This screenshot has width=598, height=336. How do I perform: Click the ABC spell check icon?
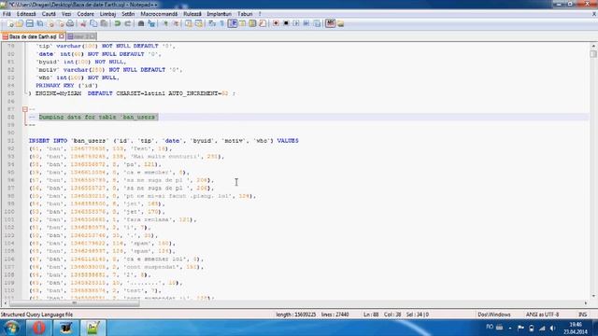pyautogui.click(x=330, y=23)
